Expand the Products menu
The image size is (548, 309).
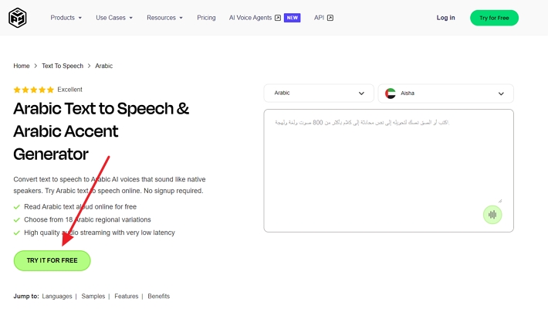tap(66, 18)
